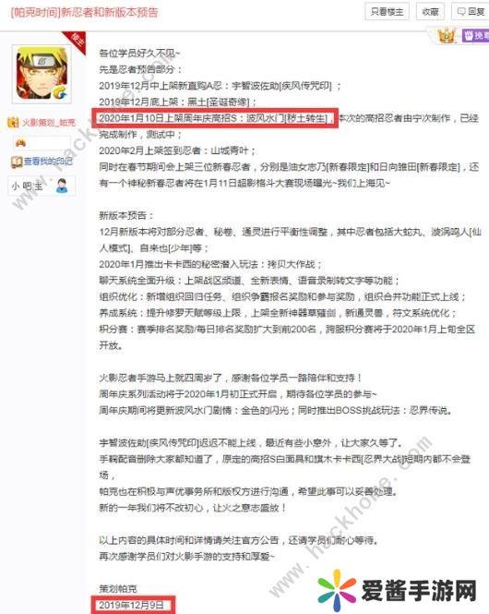Open the 查看我的印记 link
Image resolution: width=489 pixels, height=614 pixels.
[48, 161]
